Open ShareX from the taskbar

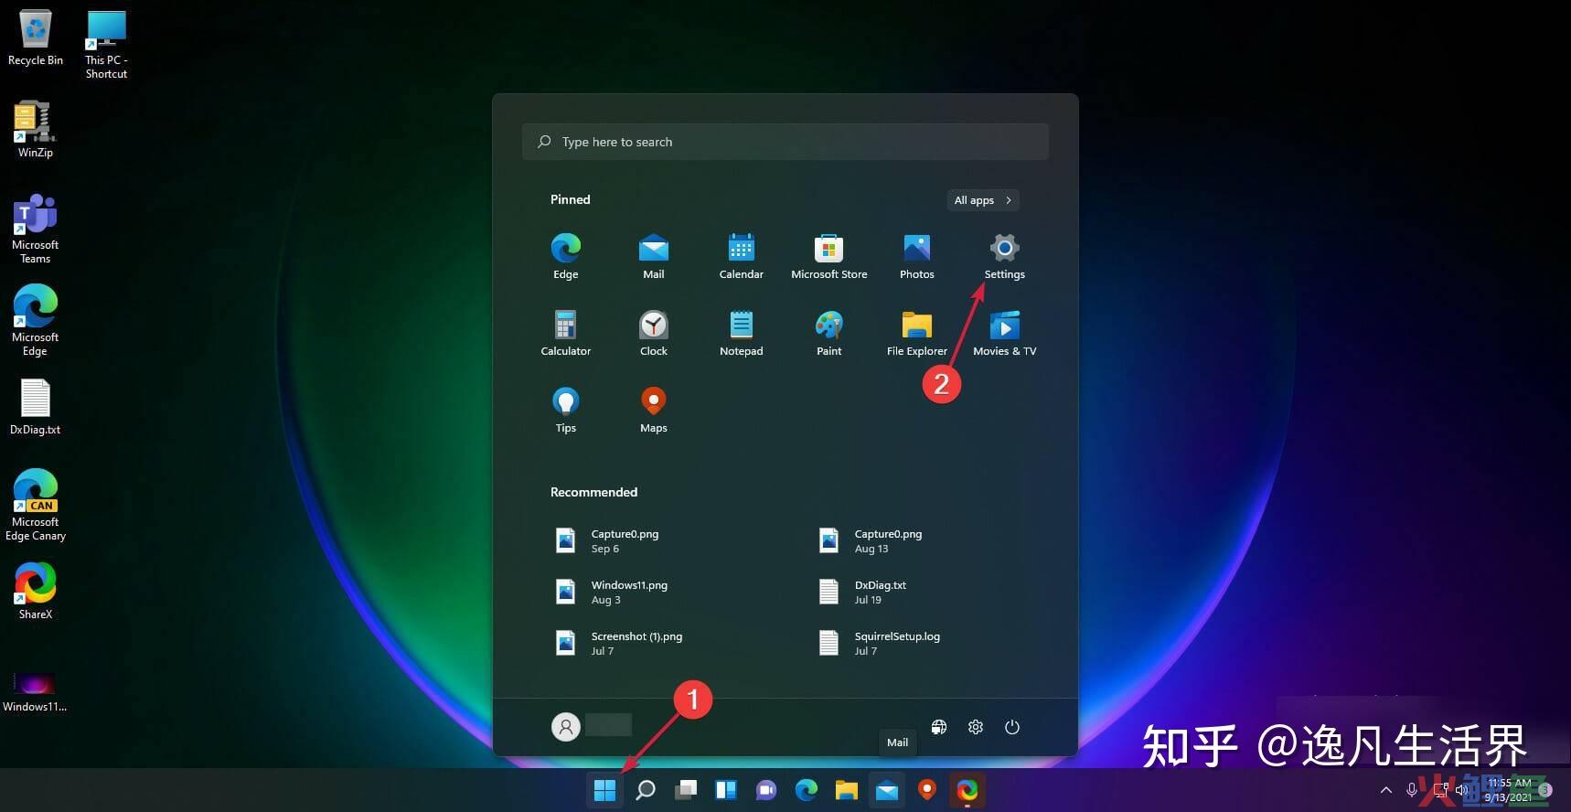tap(967, 790)
